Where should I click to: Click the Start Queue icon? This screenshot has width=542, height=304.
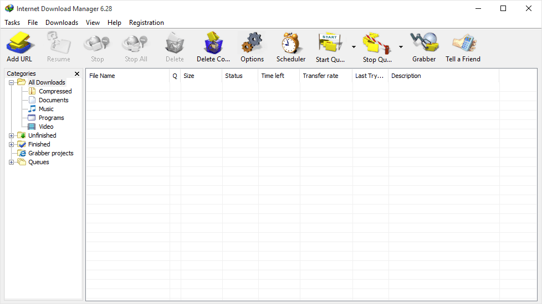tap(330, 43)
